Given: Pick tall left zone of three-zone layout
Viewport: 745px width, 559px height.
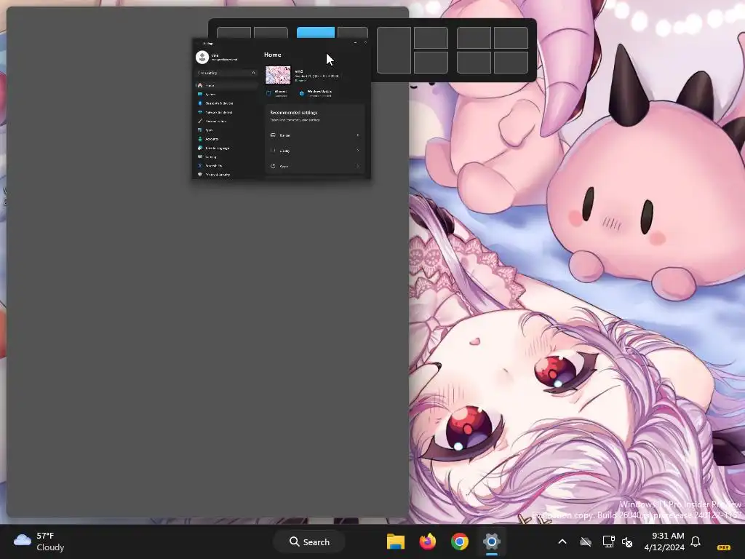Looking at the screenshot, I should [x=394, y=50].
